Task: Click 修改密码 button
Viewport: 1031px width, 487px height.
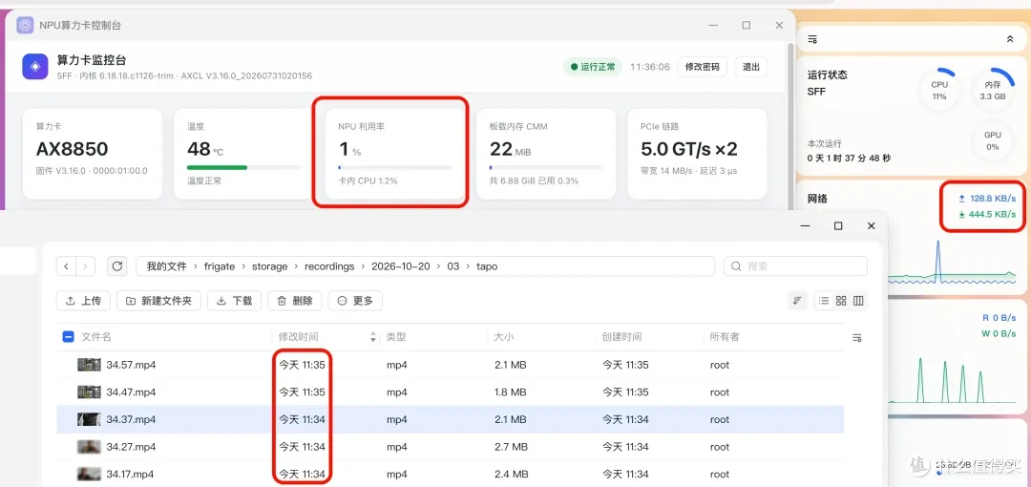Action: [x=703, y=67]
